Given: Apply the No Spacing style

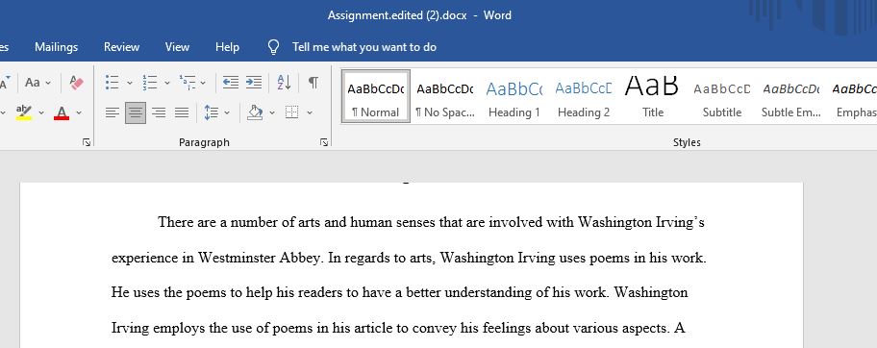Looking at the screenshot, I should pos(444,96).
